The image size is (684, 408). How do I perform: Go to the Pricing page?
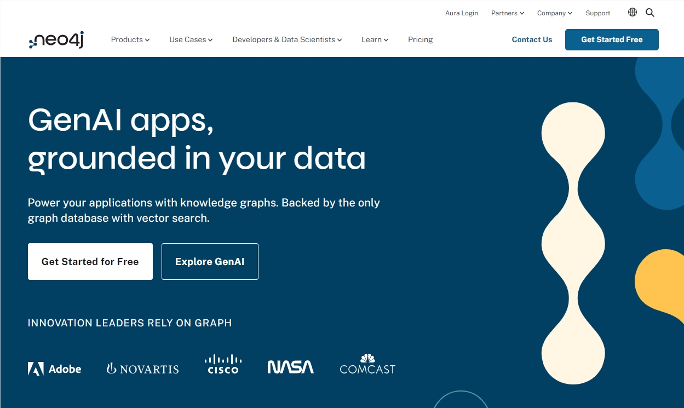[x=420, y=39]
